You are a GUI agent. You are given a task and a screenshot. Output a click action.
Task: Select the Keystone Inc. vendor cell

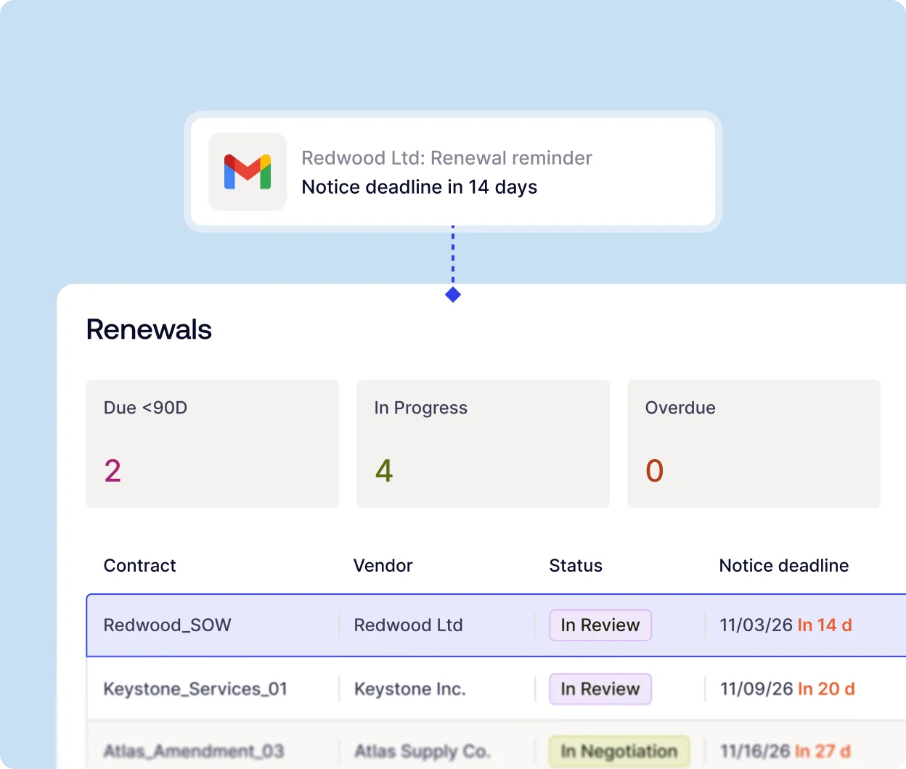pyautogui.click(x=410, y=689)
